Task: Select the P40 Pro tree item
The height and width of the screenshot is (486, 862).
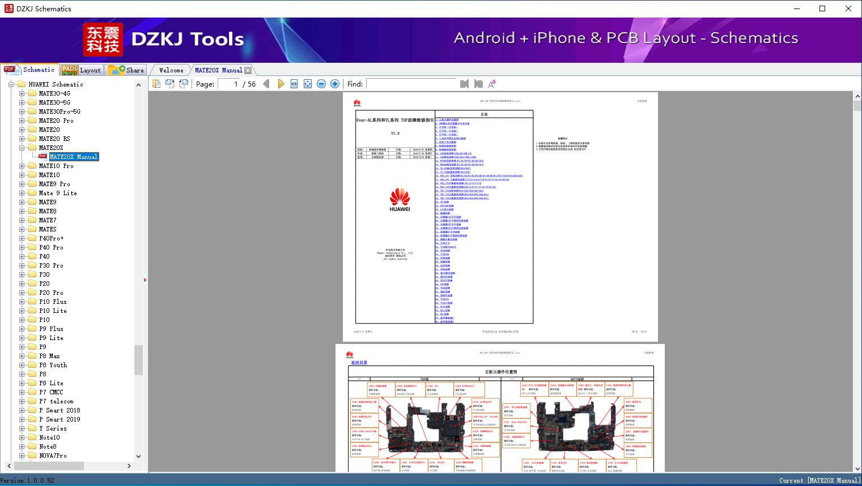Action: [x=51, y=247]
